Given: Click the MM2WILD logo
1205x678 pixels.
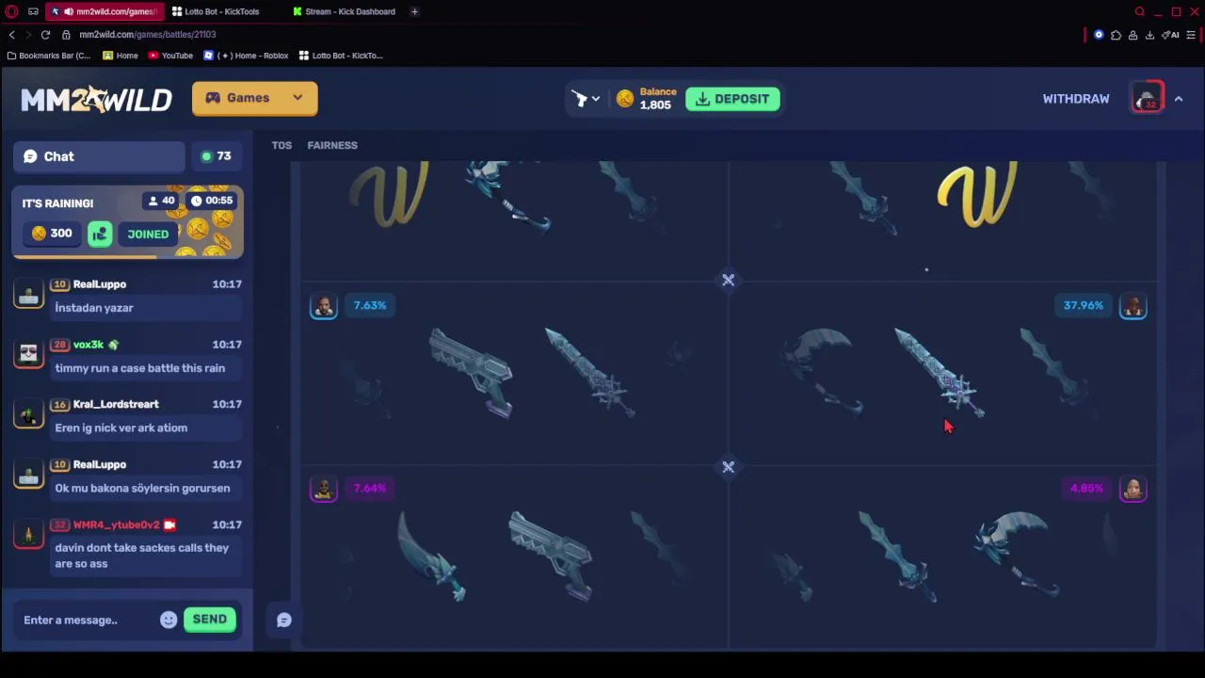Looking at the screenshot, I should [x=96, y=99].
